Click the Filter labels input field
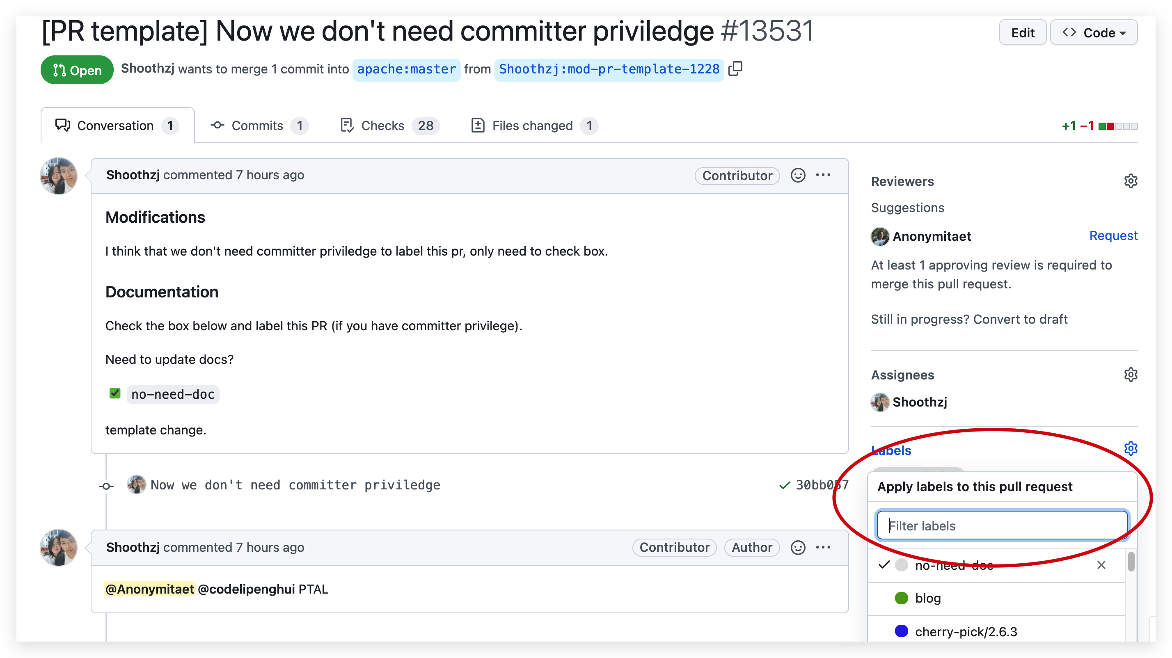Viewport: 1172px width, 658px height. (x=1001, y=525)
